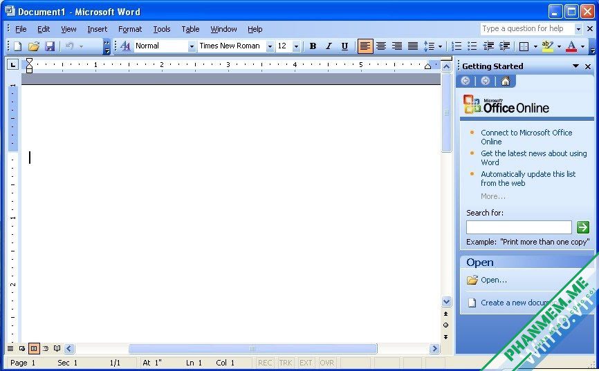This screenshot has width=599, height=371.
Task: Open the Border style dropdown arrow
Action: 535,46
